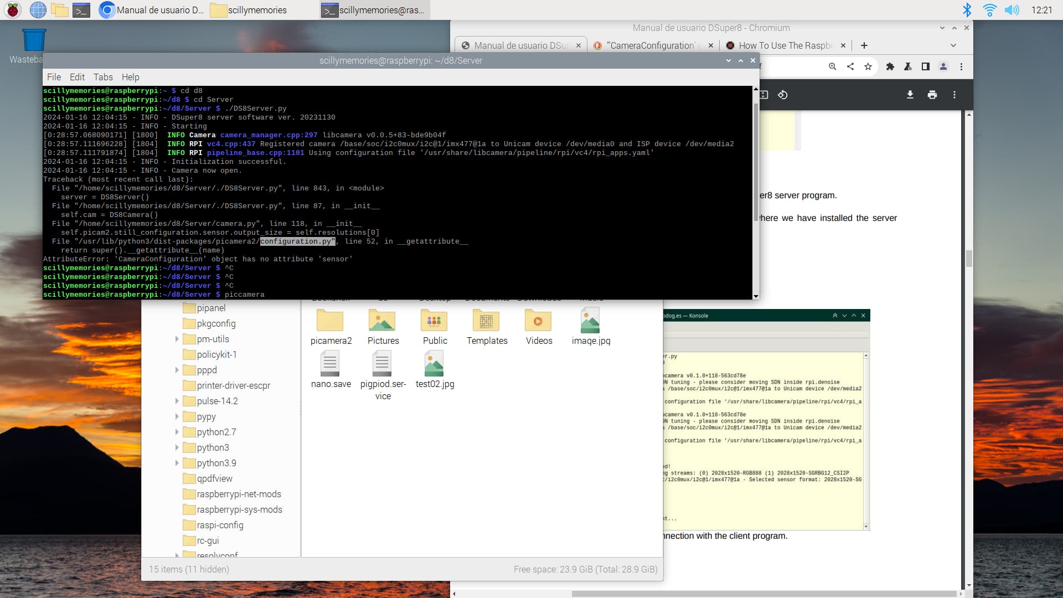Open the file manager from taskbar
Viewport: 1063px width, 598px height.
click(x=60, y=9)
